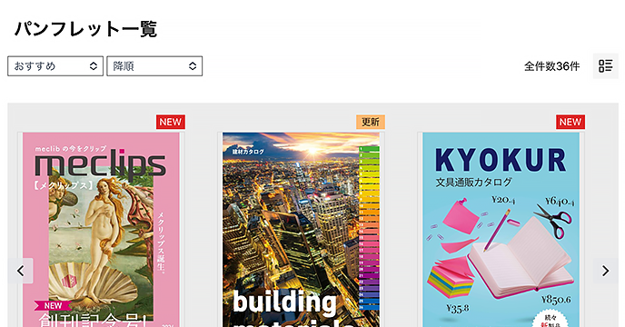Image resolution: width=625 pixels, height=327 pixels.
Task: Go to next pamphlets with right arrow
Action: point(605,272)
